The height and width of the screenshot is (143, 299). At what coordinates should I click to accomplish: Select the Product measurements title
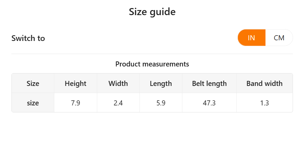coord(152,64)
